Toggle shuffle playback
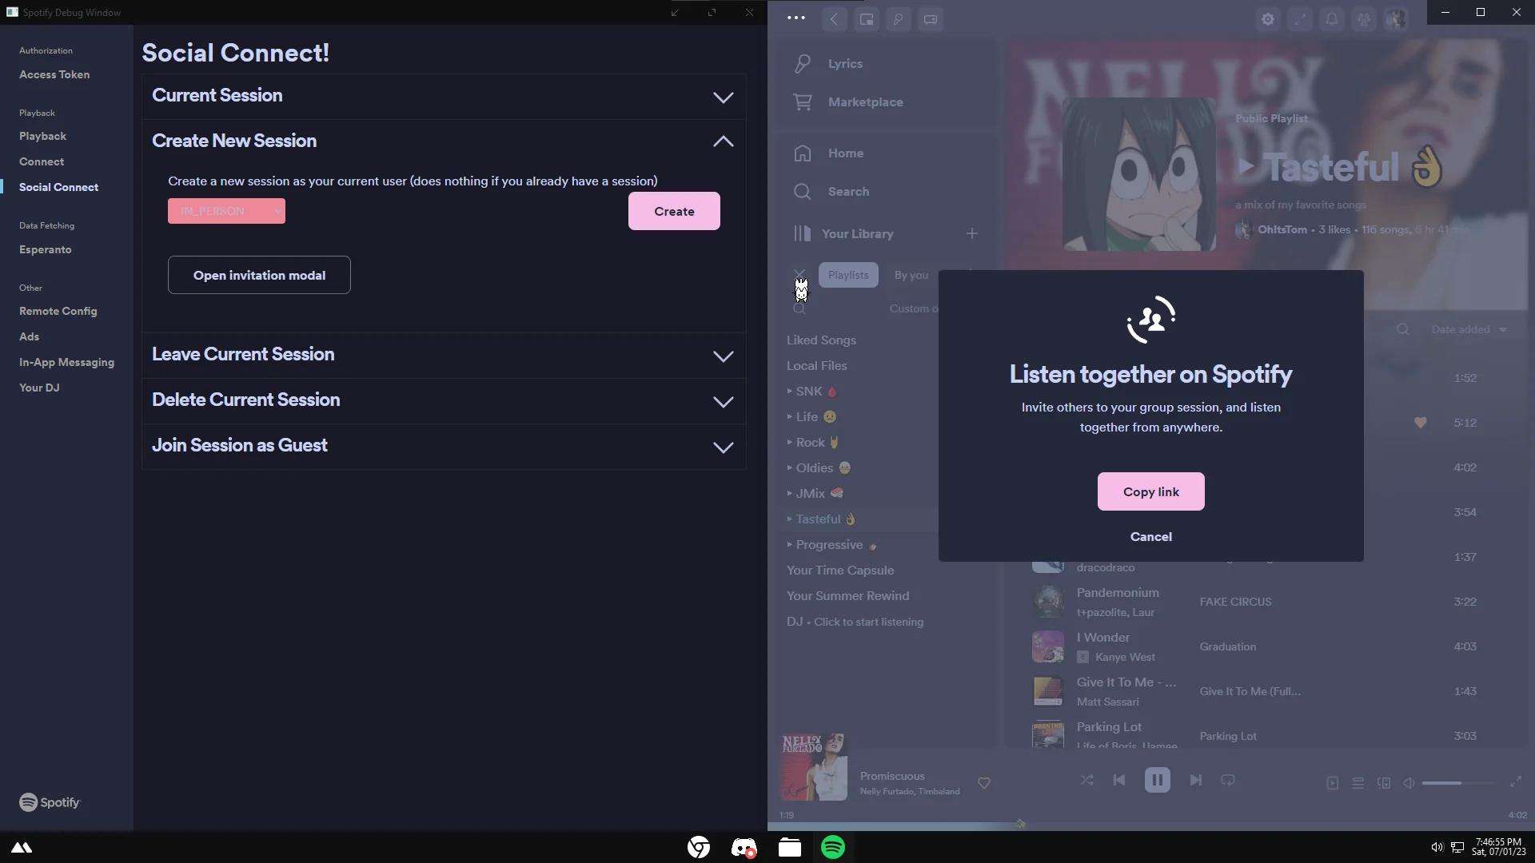This screenshot has height=863, width=1535. pyautogui.click(x=1086, y=780)
